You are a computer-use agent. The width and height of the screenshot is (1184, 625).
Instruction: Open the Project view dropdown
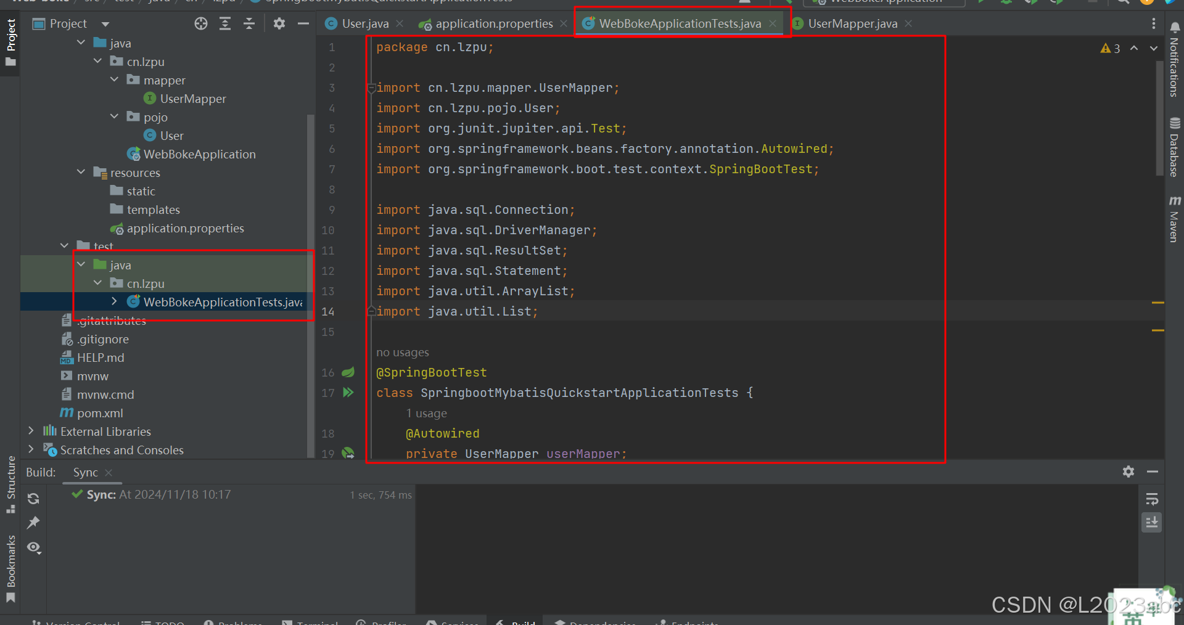pyautogui.click(x=105, y=24)
